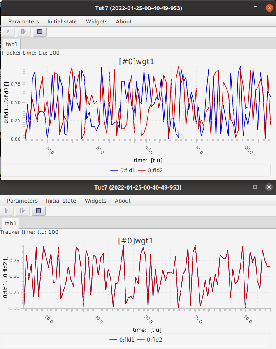Click the 0:fld1 legend entry in the top chart
This screenshot has height=349, width=276.
click(123, 170)
